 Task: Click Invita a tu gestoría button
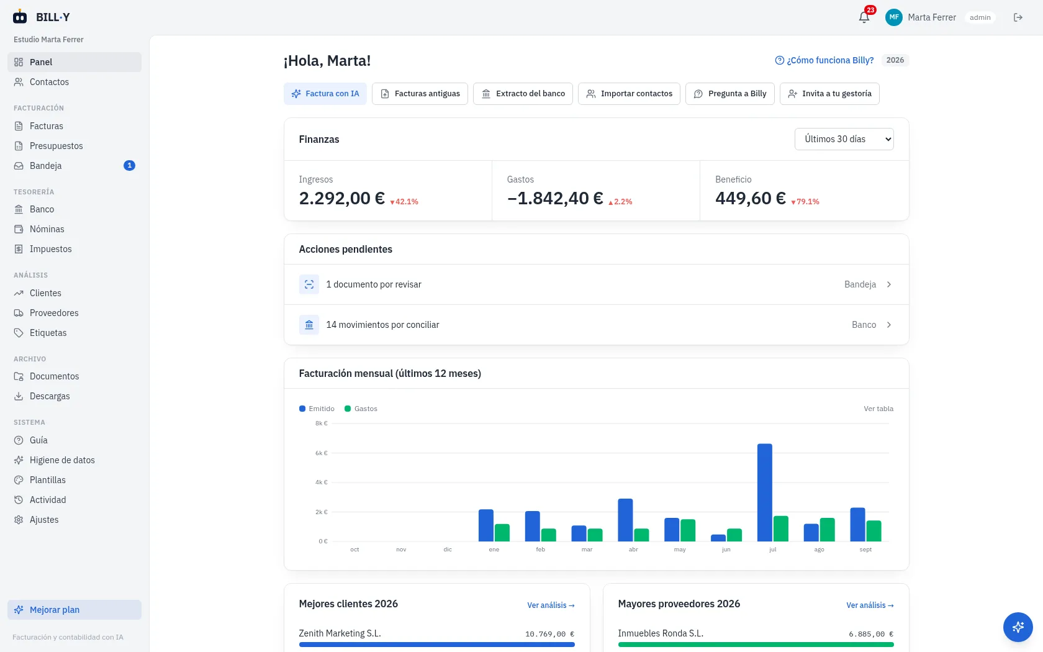829,94
